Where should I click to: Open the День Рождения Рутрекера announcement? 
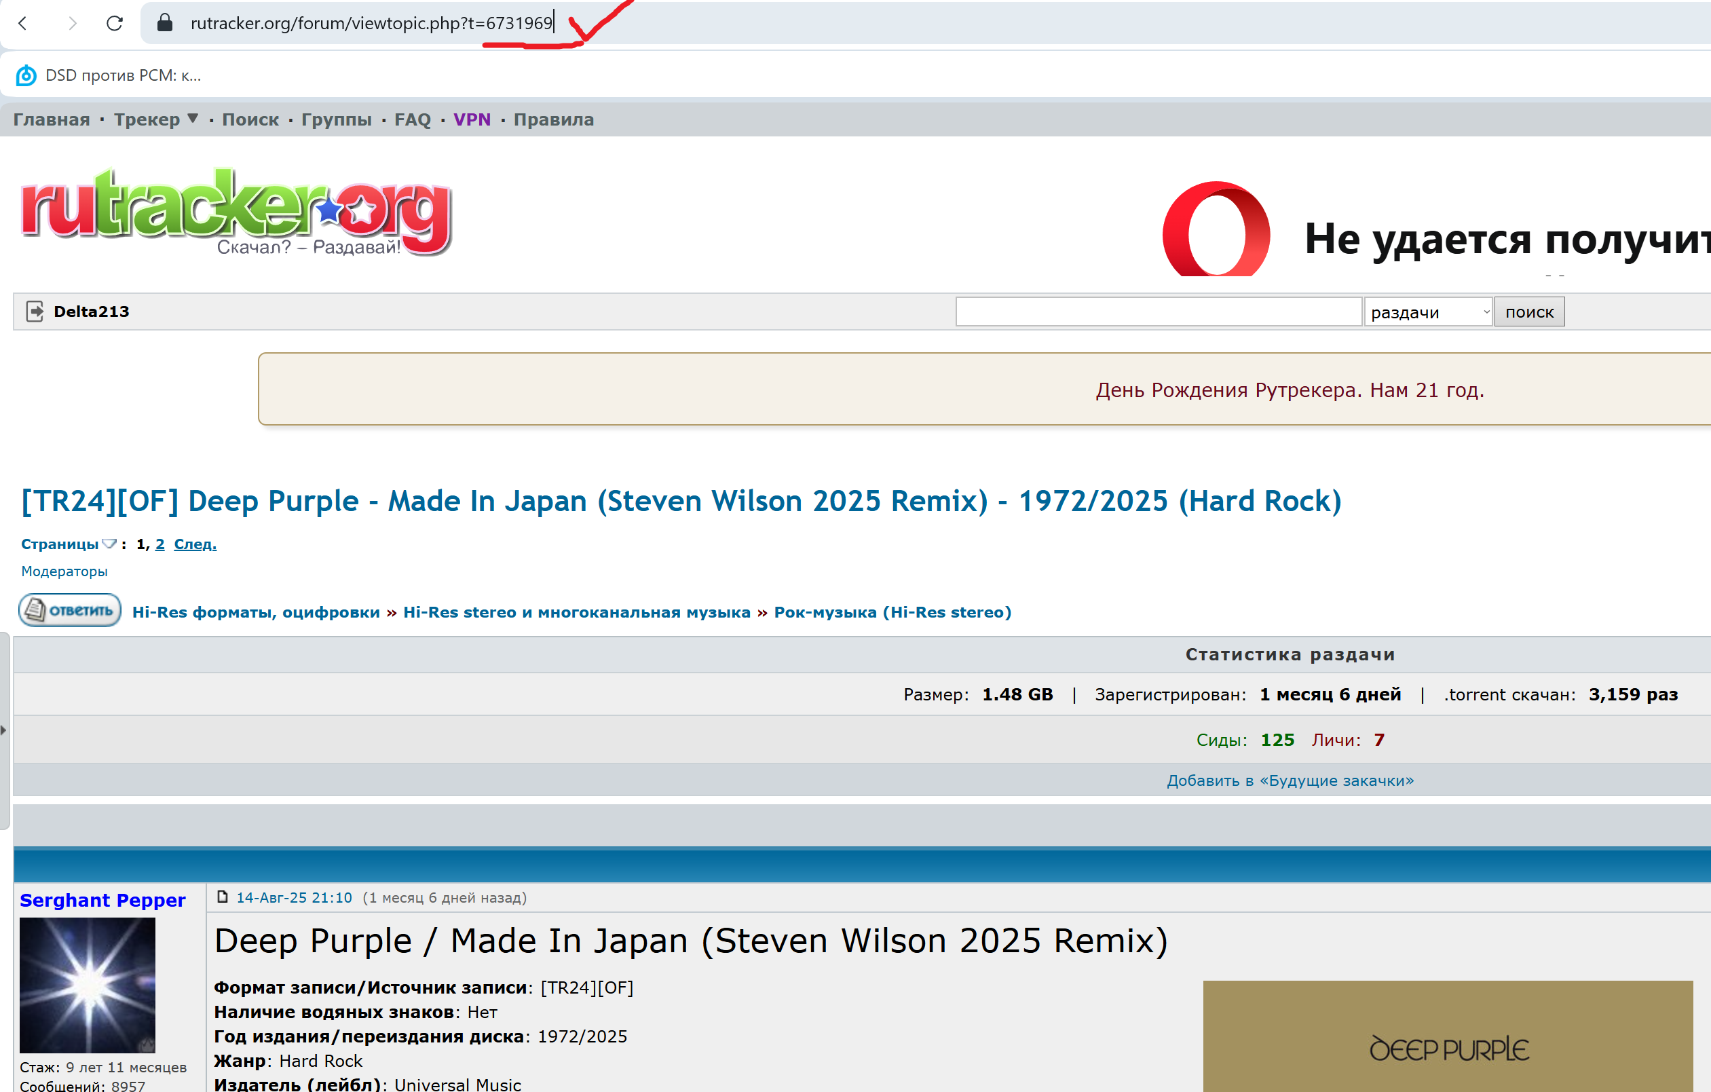1290,390
